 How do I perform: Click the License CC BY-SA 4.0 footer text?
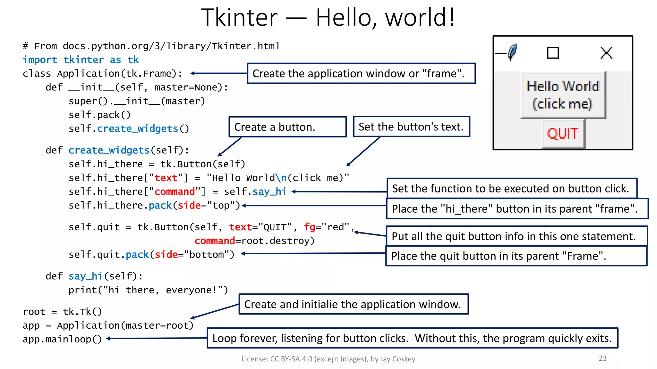pyautogui.click(x=328, y=359)
